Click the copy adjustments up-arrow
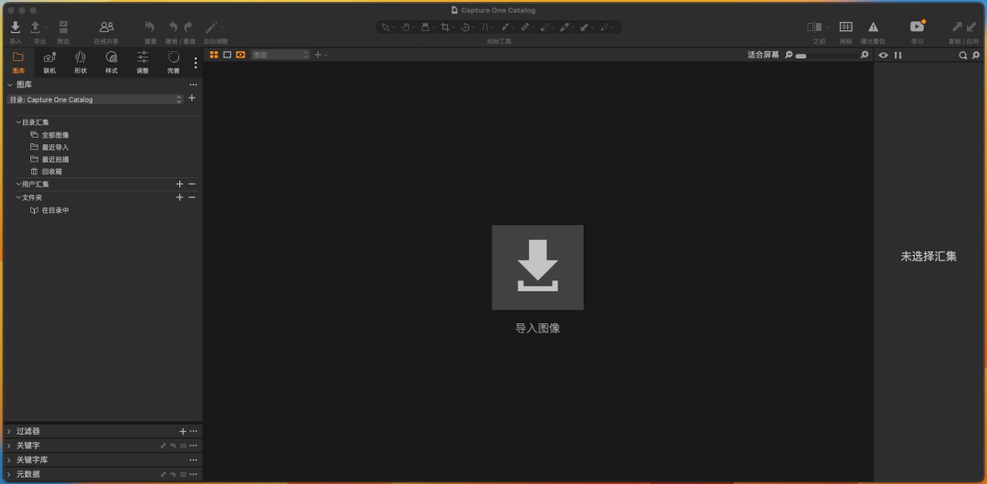This screenshot has height=484, width=987. pyautogui.click(x=957, y=27)
